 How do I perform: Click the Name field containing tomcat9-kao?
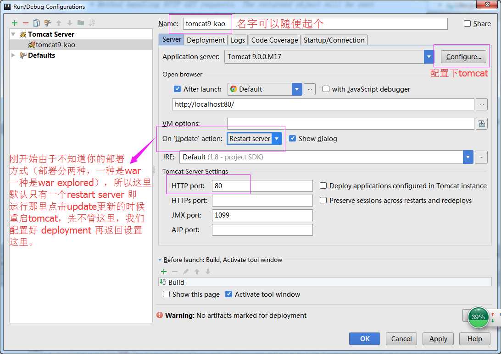(x=315, y=24)
